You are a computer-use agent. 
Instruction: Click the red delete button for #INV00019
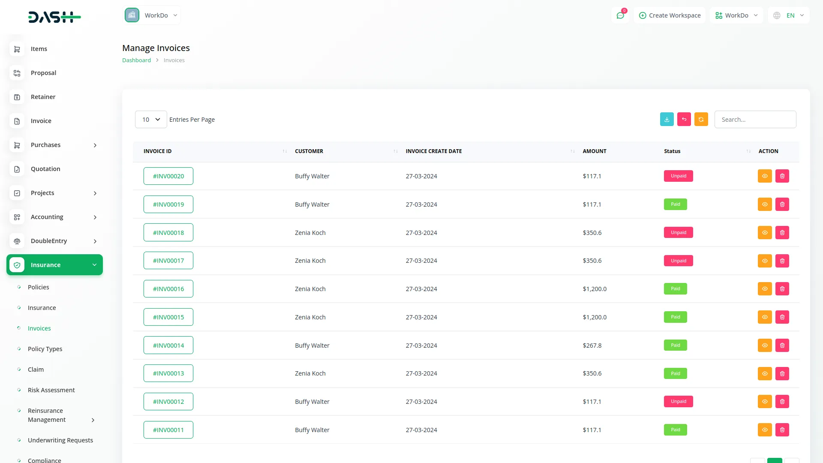782,204
